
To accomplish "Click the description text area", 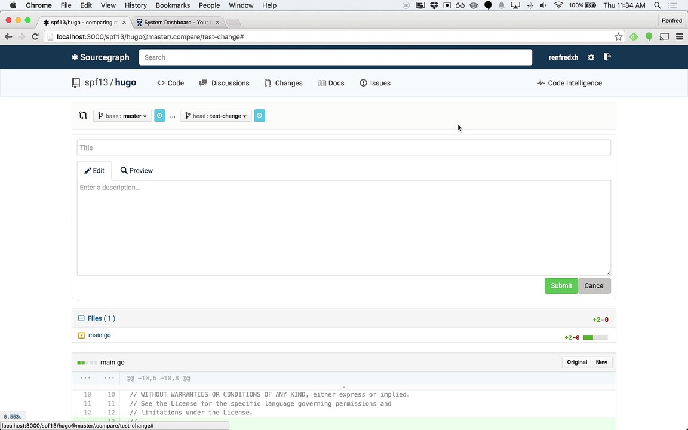I will point(343,228).
